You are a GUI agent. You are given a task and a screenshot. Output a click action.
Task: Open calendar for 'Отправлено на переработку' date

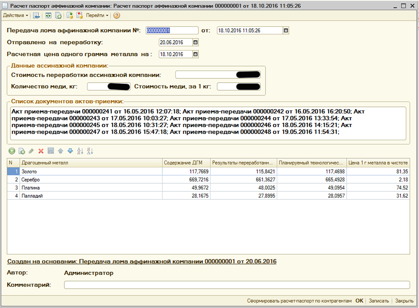tap(196, 43)
